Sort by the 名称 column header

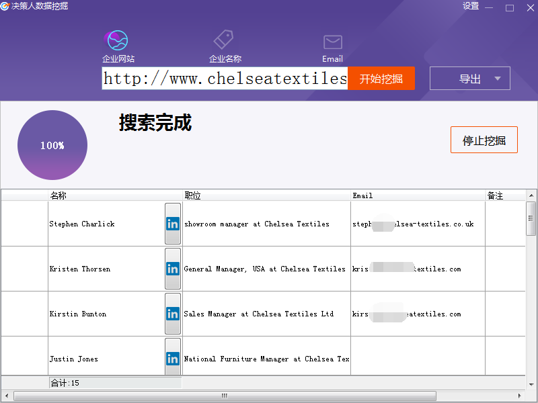tap(115, 195)
